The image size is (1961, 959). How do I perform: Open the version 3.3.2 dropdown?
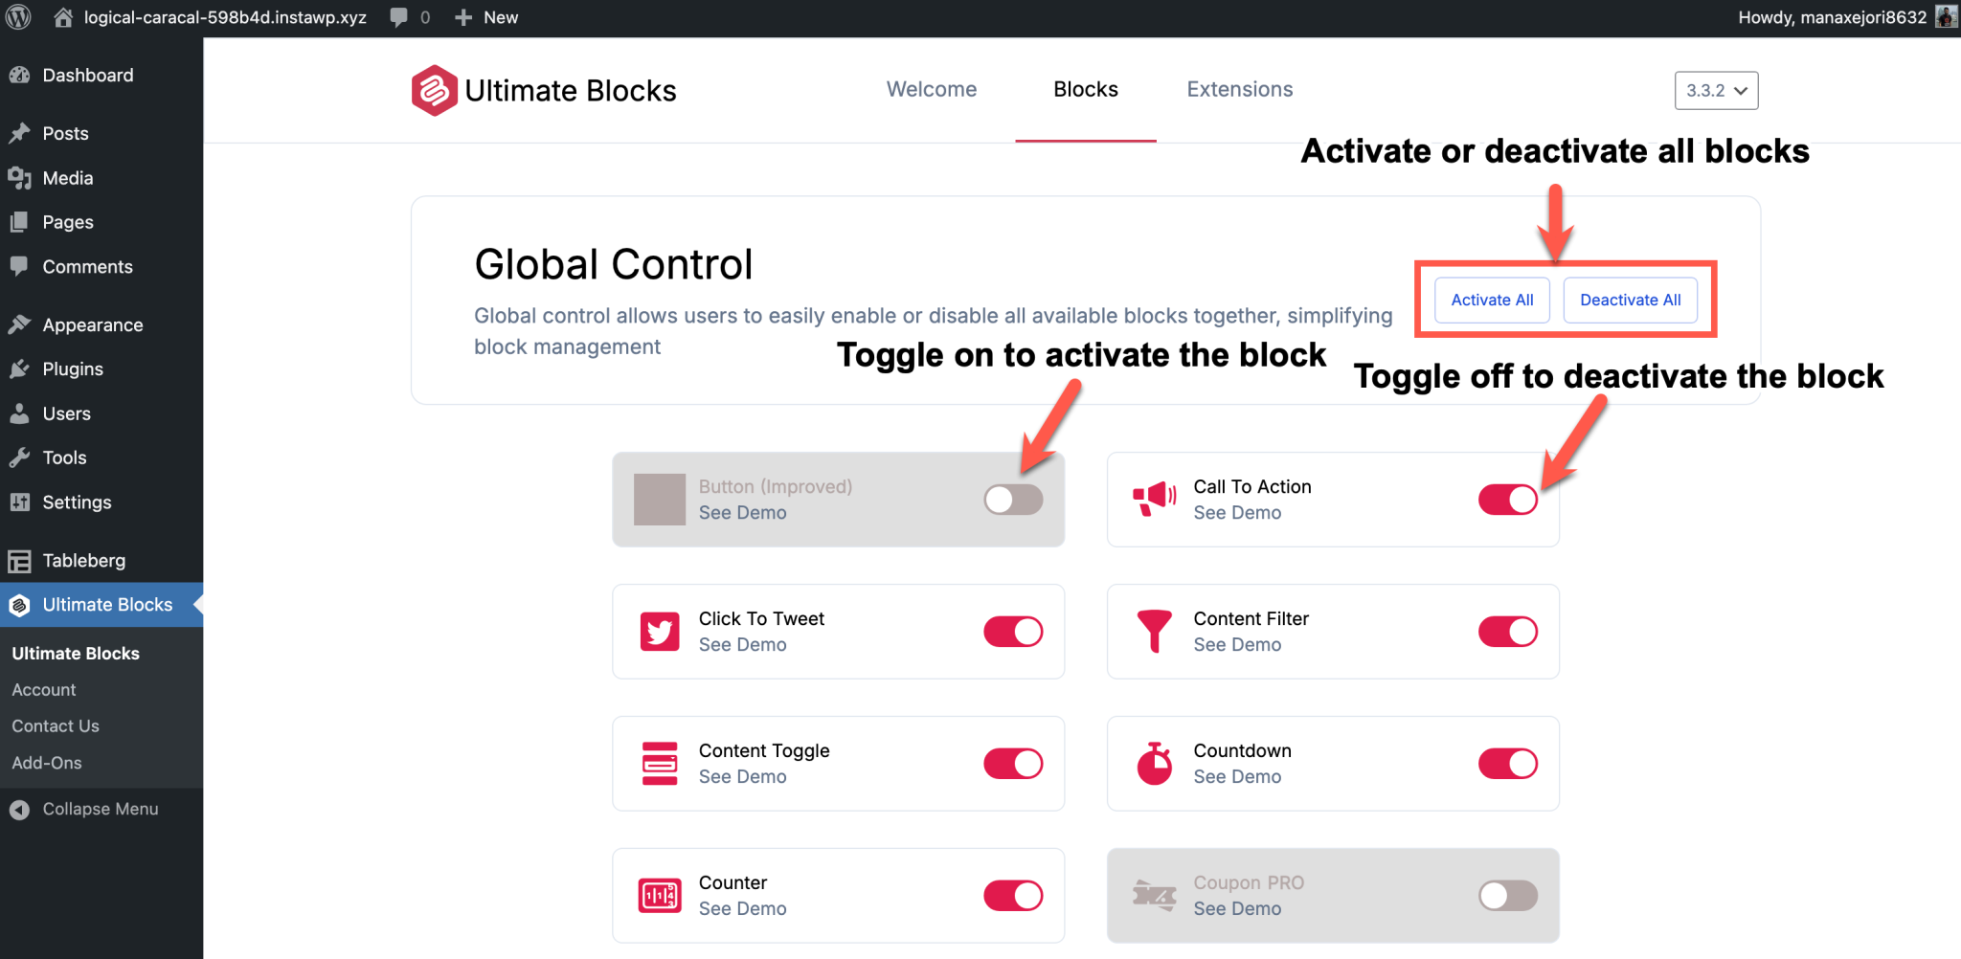(1716, 90)
